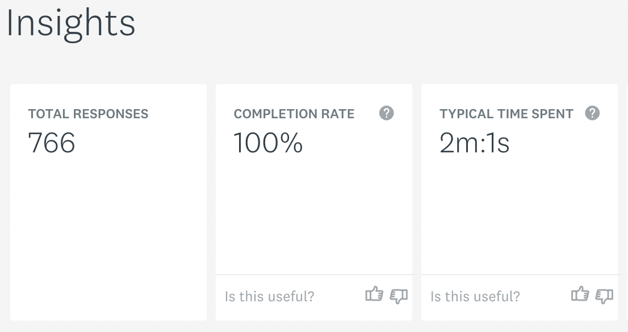Give thumbs up on Completion Rate card
Image resolution: width=628 pixels, height=332 pixels.
(x=374, y=294)
